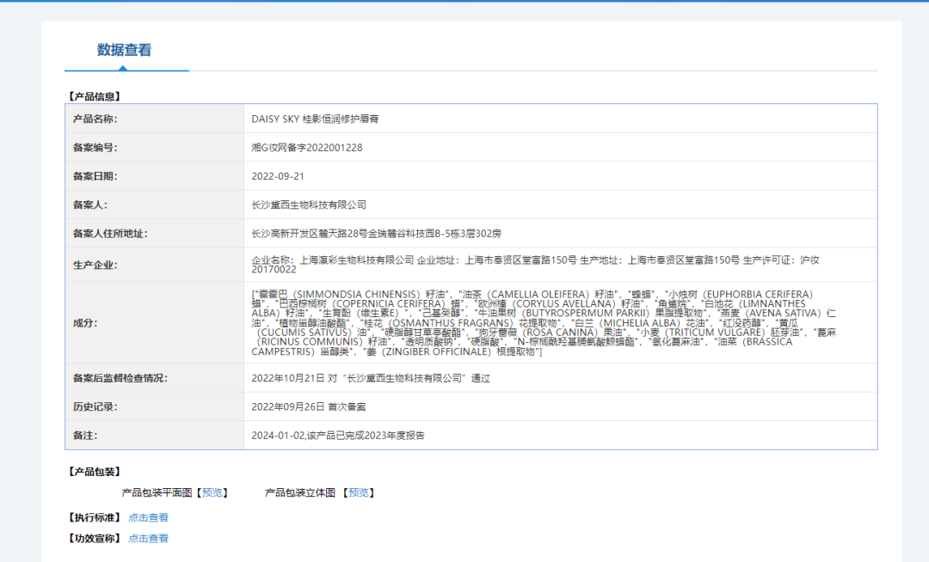Select the filing date 2022-09-21
The height and width of the screenshot is (562, 929).
(277, 176)
